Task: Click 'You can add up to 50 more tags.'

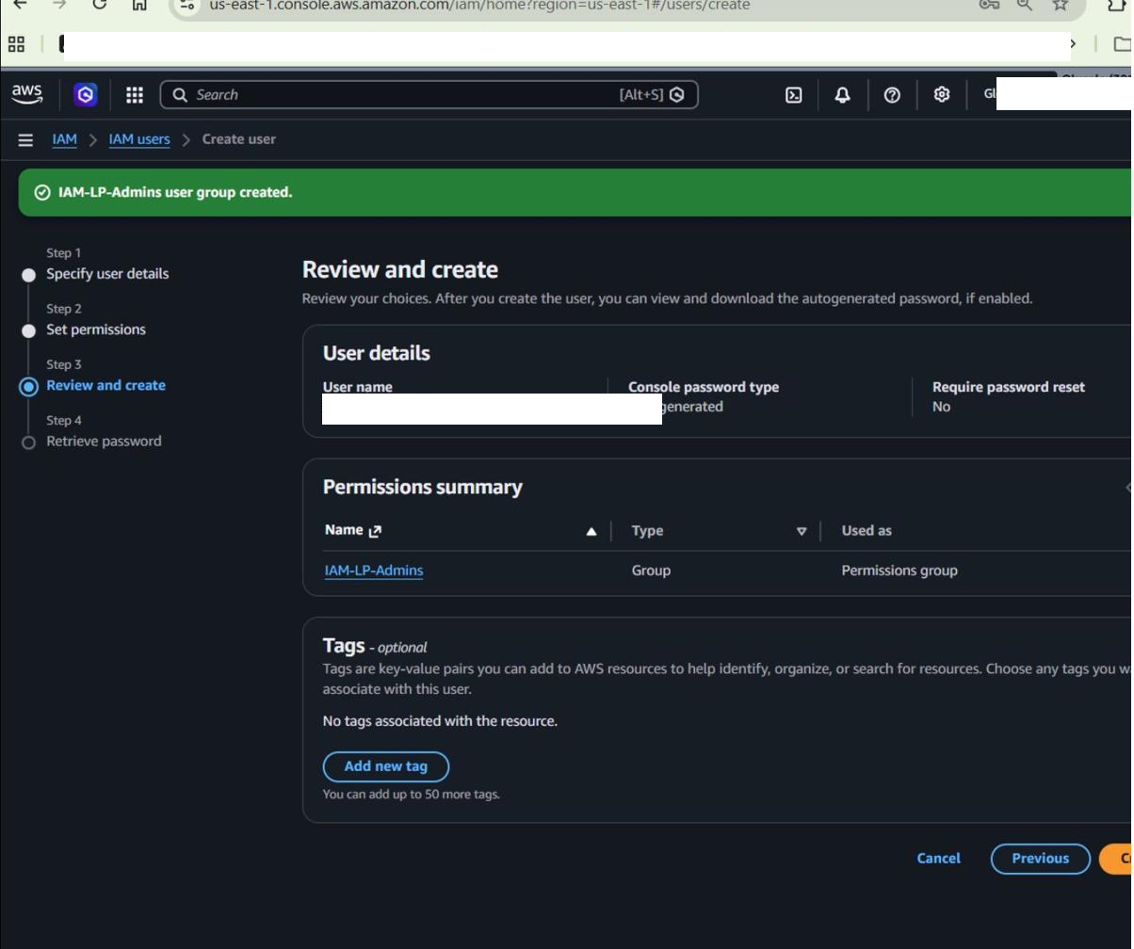Action: (x=412, y=795)
